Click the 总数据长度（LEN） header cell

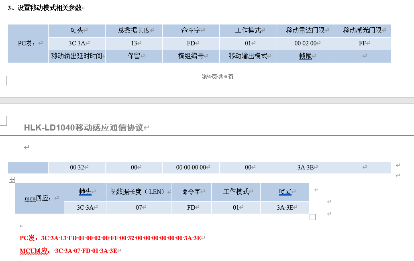139,192
